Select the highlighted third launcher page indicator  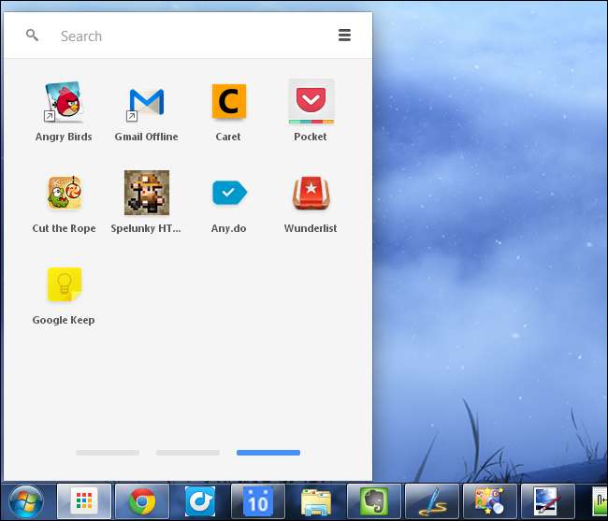(x=268, y=453)
